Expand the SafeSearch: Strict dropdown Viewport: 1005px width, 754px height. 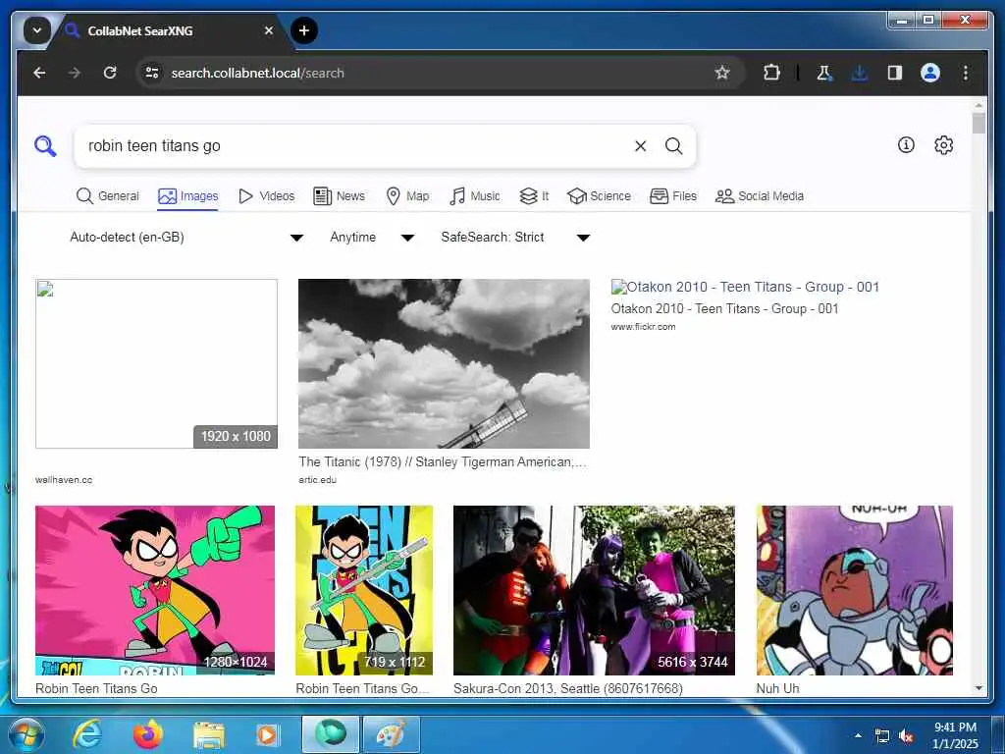515,238
